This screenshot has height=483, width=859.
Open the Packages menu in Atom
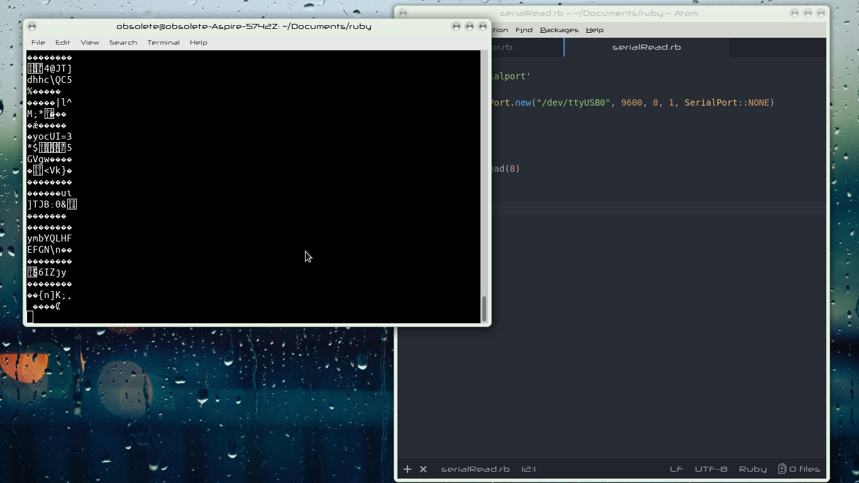point(558,30)
